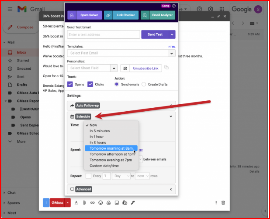
Task: Click the Schedule section label
Action: [83, 116]
